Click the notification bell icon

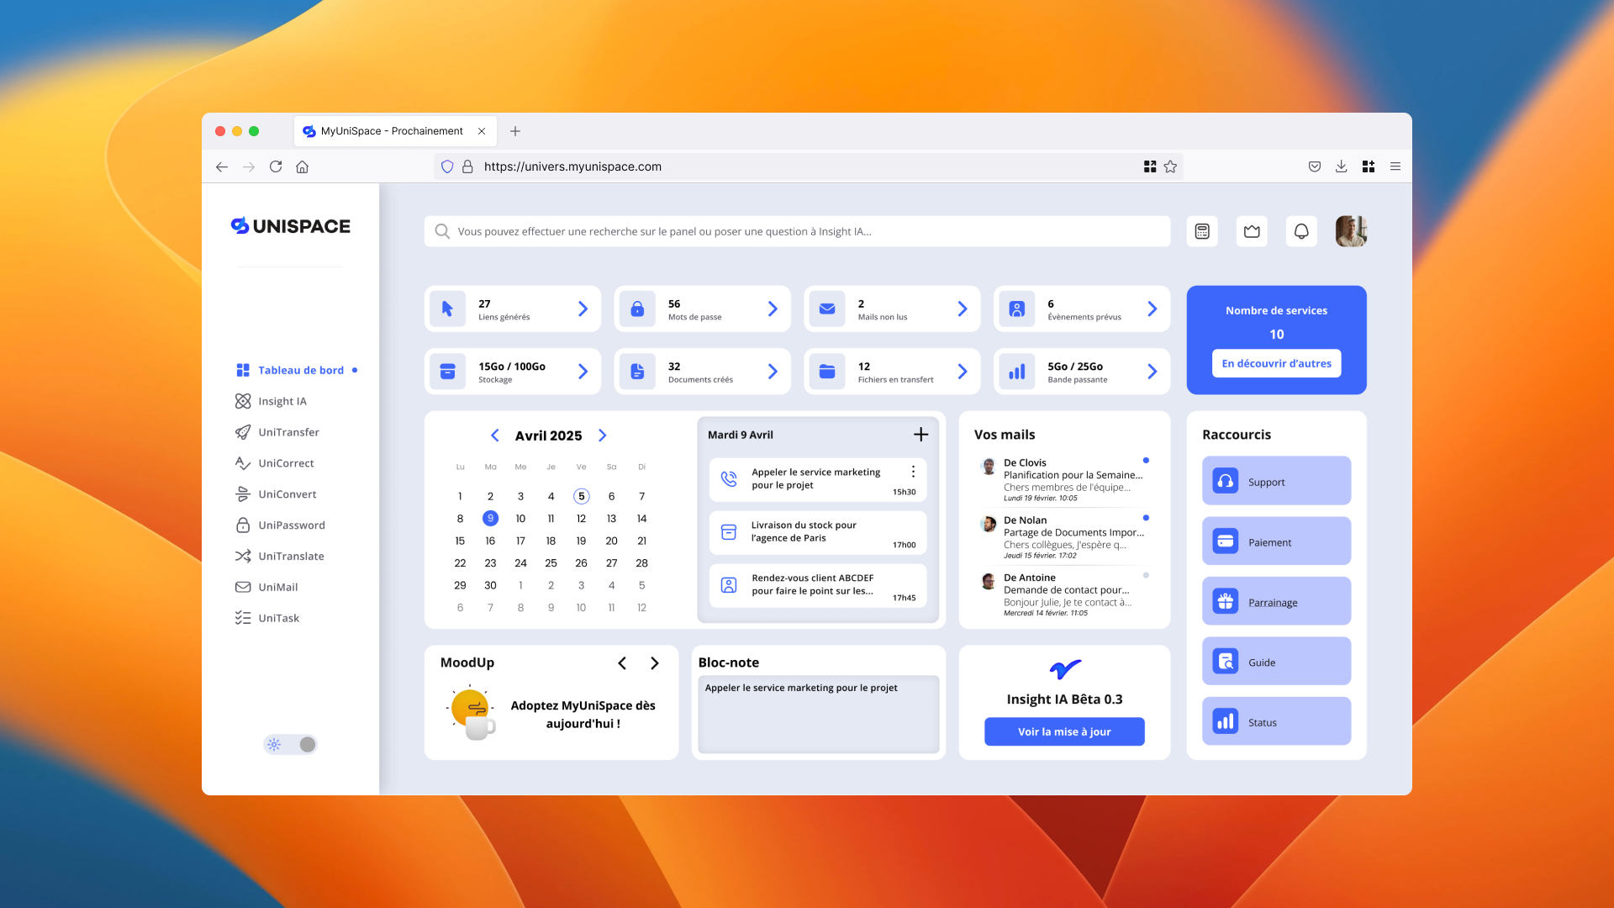(x=1301, y=231)
